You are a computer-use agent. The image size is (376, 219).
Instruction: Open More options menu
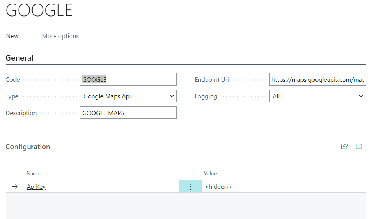(x=60, y=36)
